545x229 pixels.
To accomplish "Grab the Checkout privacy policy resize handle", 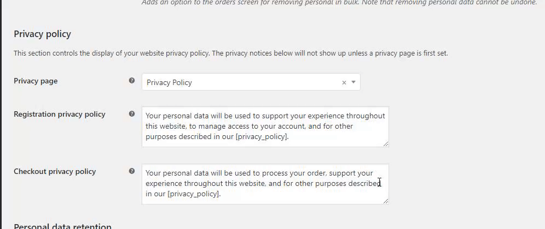I will pyautogui.click(x=386, y=201).
